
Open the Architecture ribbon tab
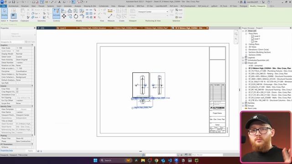[13, 6]
